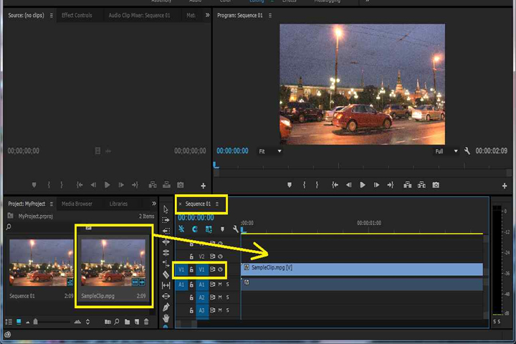Select the Hand tool
This screenshot has width=516, height=344.
pos(166,318)
